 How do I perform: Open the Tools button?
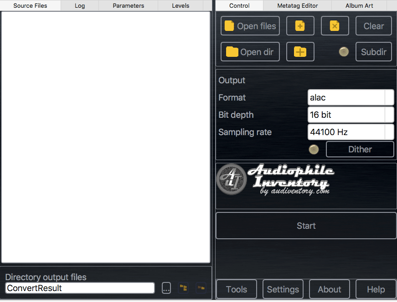237,289
